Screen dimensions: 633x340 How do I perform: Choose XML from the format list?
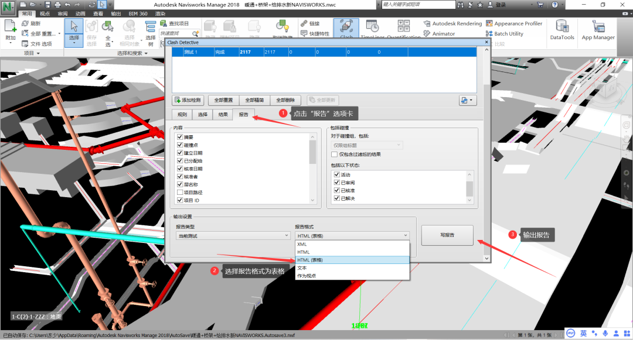pyautogui.click(x=352, y=245)
